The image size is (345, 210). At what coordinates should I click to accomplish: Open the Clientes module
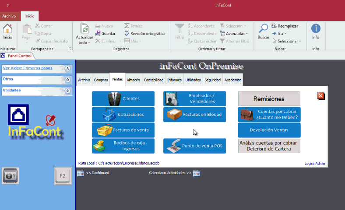pos(123,99)
